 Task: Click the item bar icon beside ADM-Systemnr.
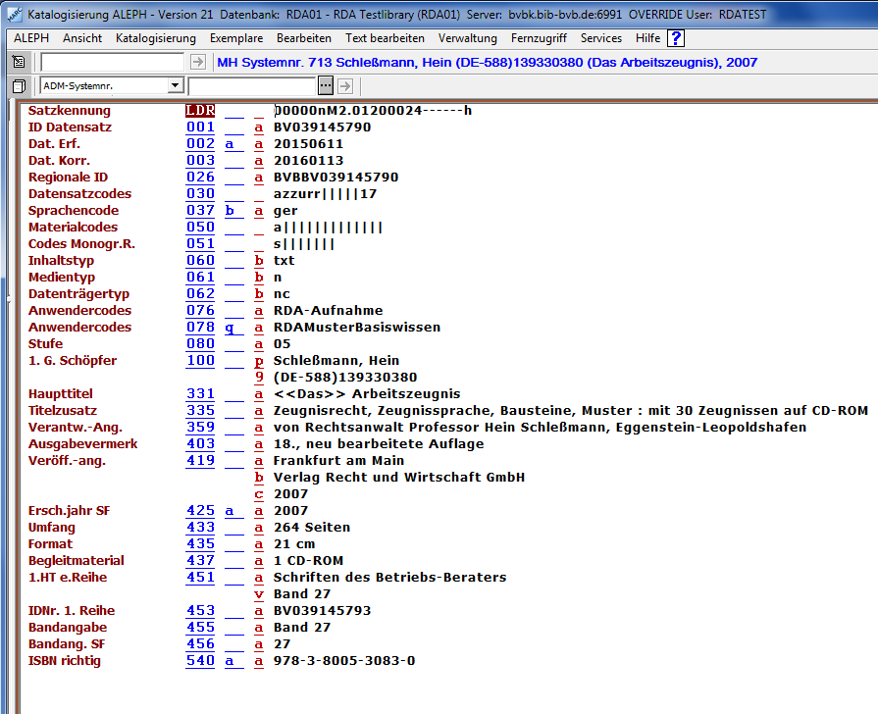point(19,86)
